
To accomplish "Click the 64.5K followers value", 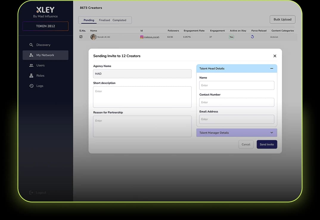I will (170, 37).
